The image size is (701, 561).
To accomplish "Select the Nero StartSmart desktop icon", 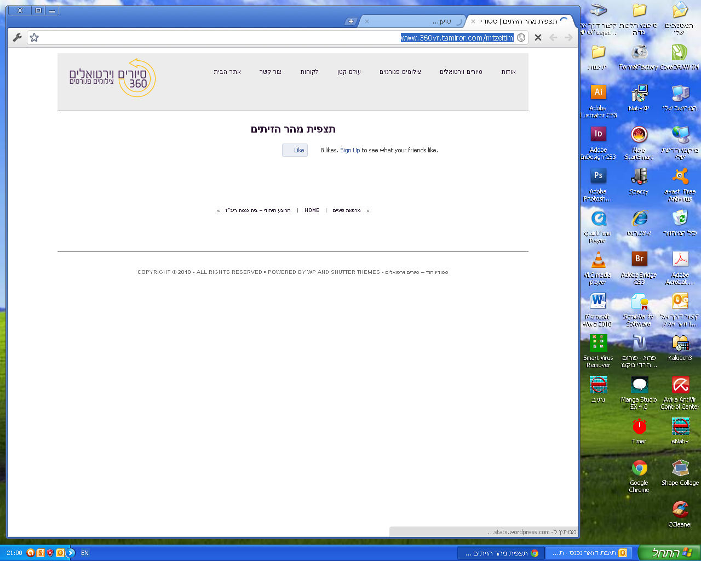I will 639,143.
